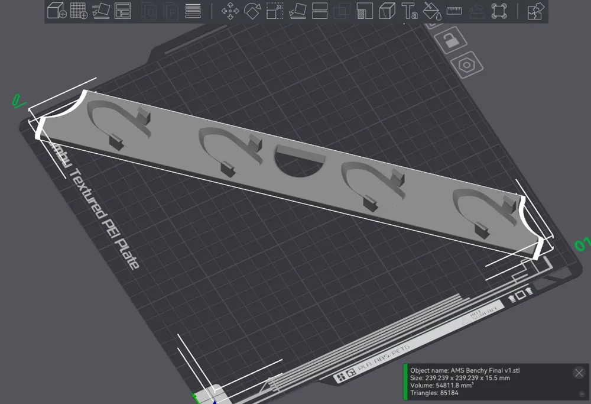
Task: Activate the Lay on face tool
Action: [297, 11]
